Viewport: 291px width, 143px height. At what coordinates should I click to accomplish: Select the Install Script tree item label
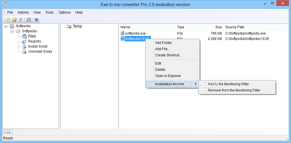coord(38,46)
